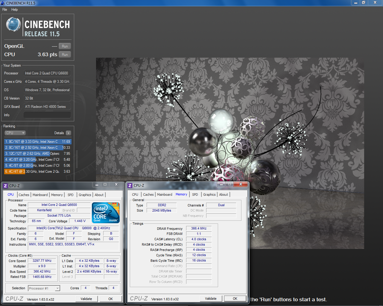383x306 pixels.
Task: Click the Bank Cycle Time value 16 clocks
Action: (199, 261)
